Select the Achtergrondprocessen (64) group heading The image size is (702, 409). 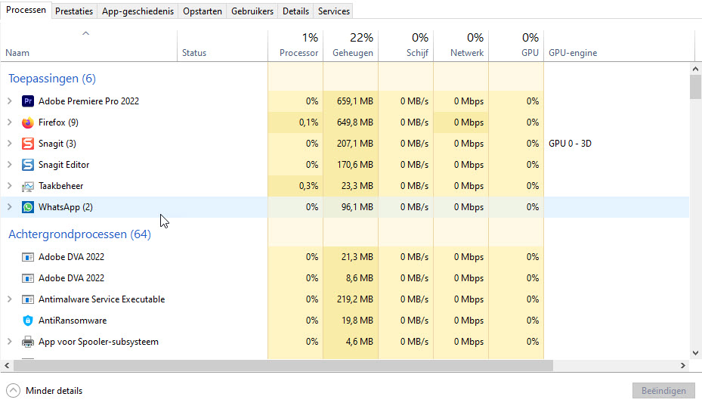79,234
